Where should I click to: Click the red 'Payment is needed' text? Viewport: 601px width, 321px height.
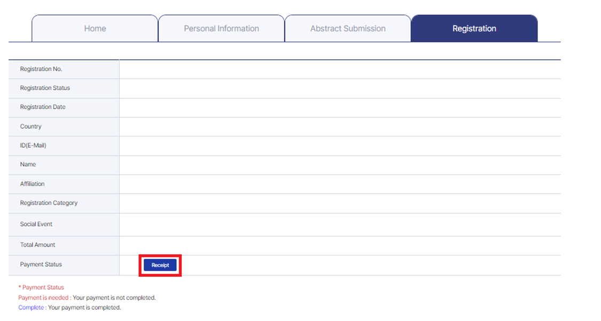(43, 298)
